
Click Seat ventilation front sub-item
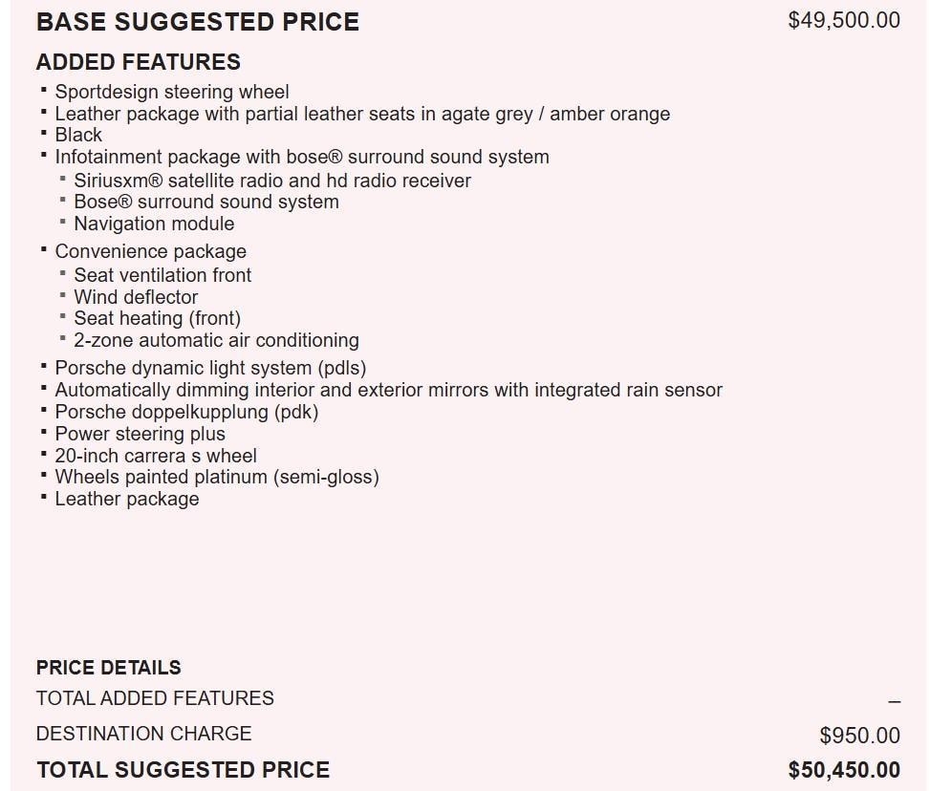162,275
